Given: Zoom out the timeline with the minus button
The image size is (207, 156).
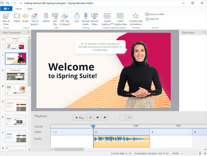Looking at the screenshot, I should [x=182, y=153].
